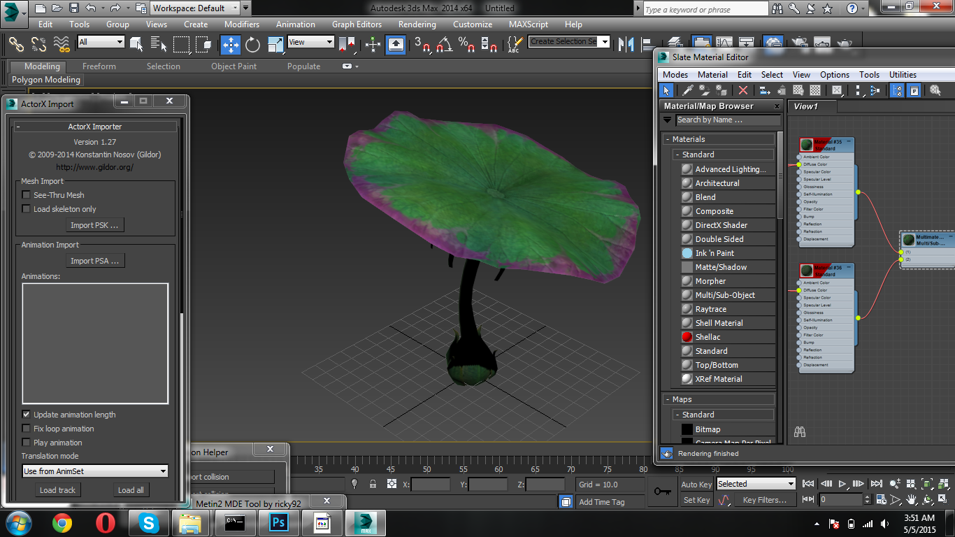Click the Load all button
This screenshot has height=537, width=955.
[131, 490]
